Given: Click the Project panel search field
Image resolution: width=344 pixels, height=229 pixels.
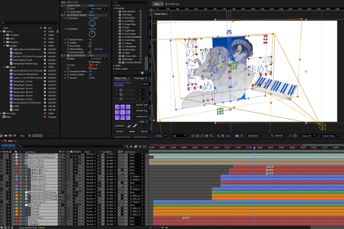Looking at the screenshot, I should (x=30, y=23).
